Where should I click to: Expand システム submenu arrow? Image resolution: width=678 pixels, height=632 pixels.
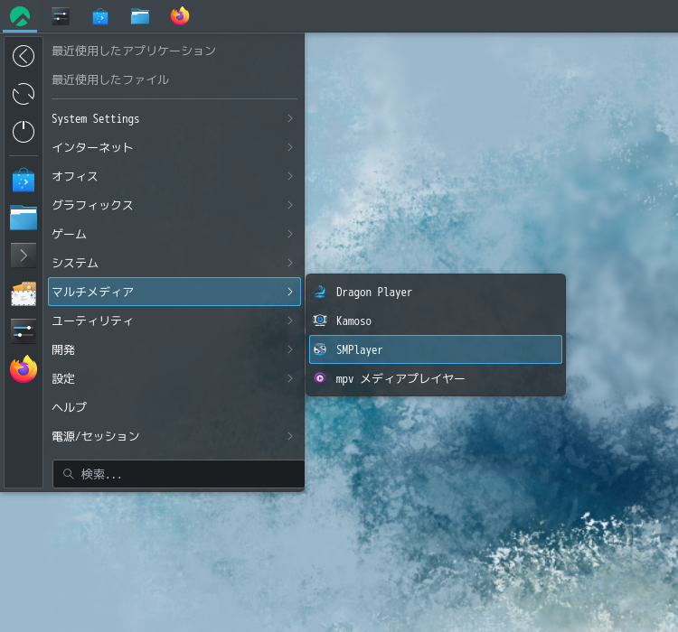click(x=290, y=263)
